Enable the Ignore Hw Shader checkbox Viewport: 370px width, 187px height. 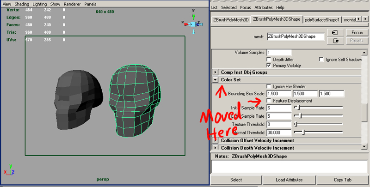pos(269,87)
